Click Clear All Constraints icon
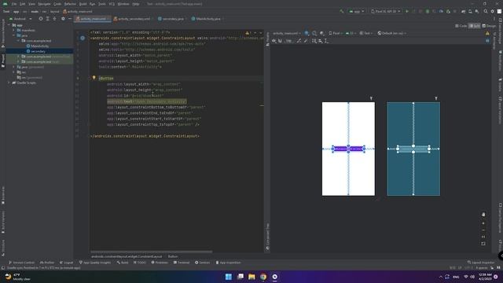This screenshot has width=503, height=283. point(299,41)
